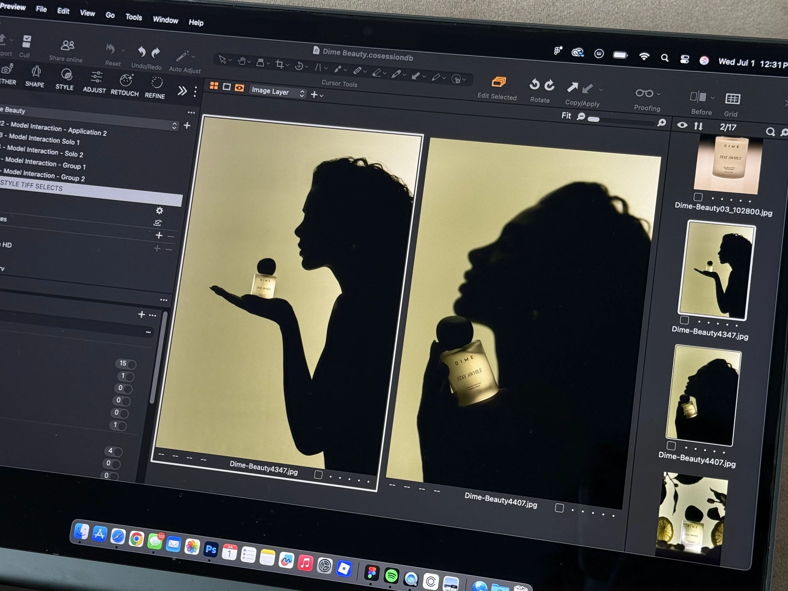Screen dimensions: 788x591
Task: Open the Share online icon
Action: point(67,45)
